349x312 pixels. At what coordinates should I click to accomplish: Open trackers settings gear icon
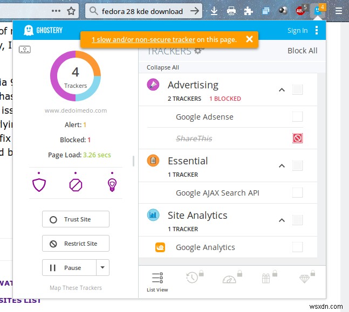[x=199, y=51]
